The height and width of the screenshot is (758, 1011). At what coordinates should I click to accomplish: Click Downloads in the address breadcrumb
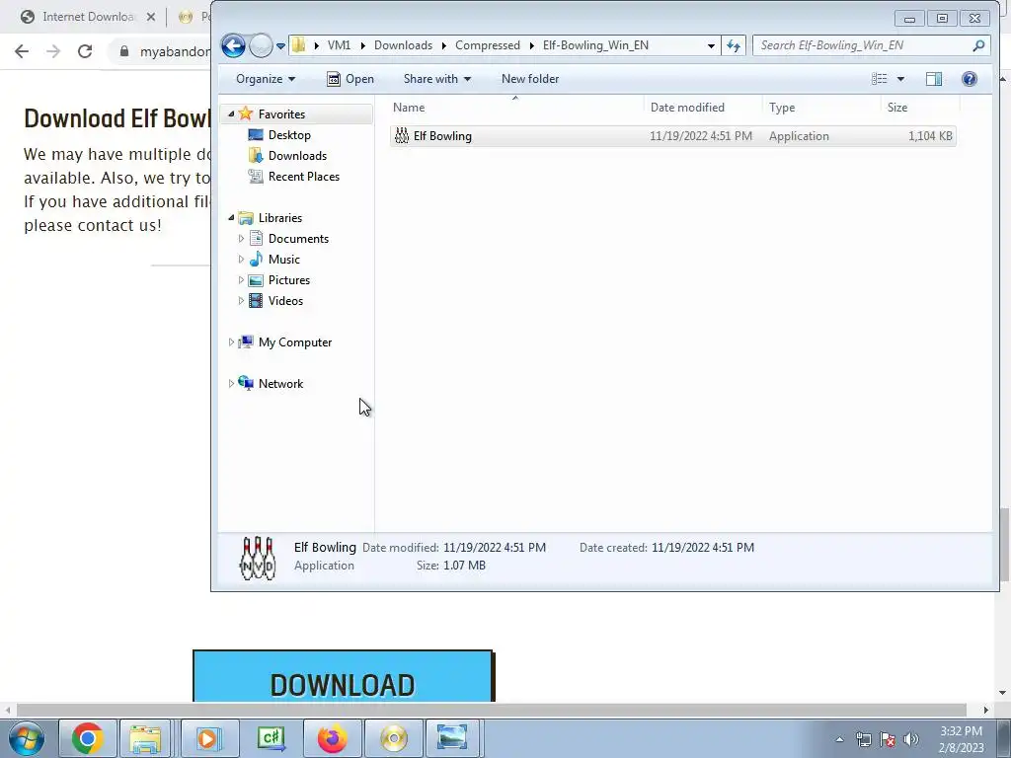(x=403, y=45)
